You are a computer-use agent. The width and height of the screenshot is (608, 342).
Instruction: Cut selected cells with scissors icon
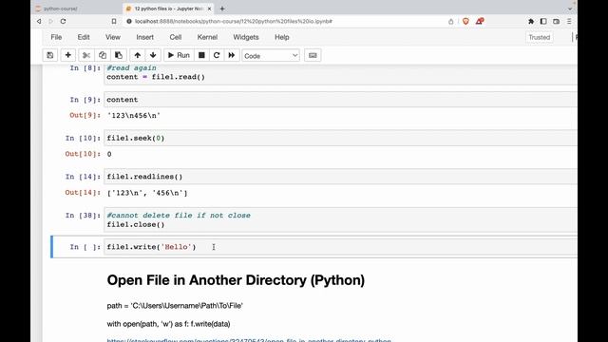[x=86, y=55]
